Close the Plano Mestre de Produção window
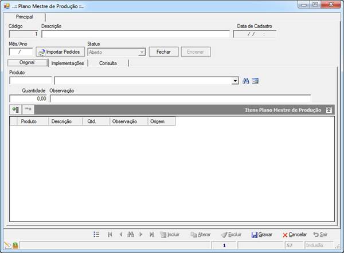The height and width of the screenshot is (253, 344). click(x=331, y=5)
